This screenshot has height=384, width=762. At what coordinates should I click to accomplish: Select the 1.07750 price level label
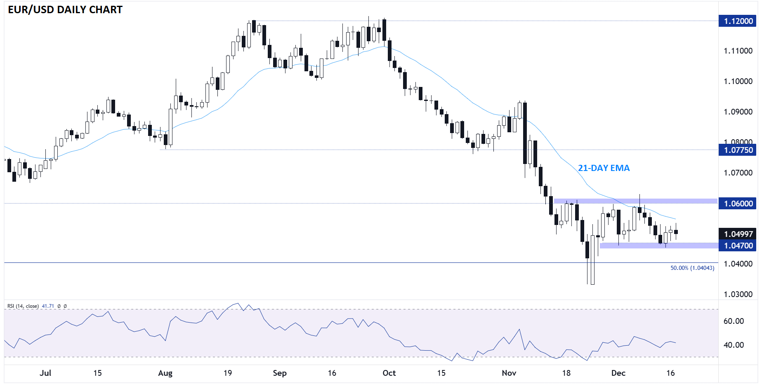737,150
